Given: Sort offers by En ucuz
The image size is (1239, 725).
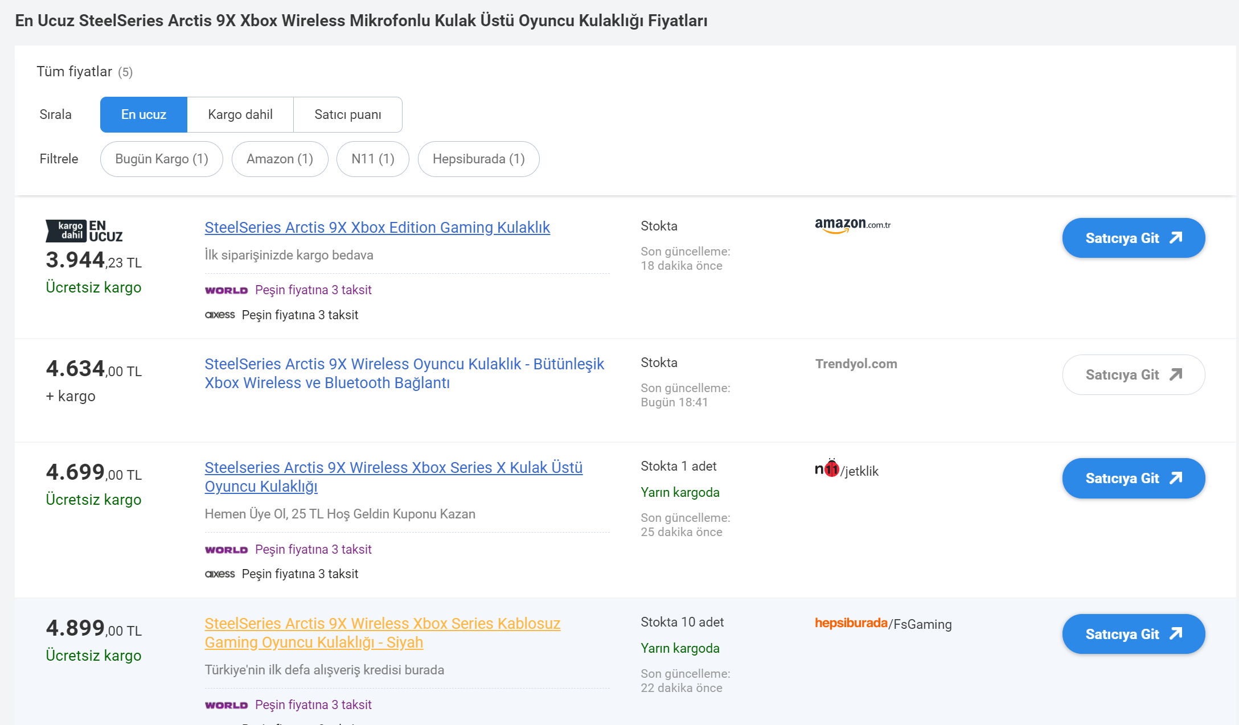Looking at the screenshot, I should (x=143, y=114).
